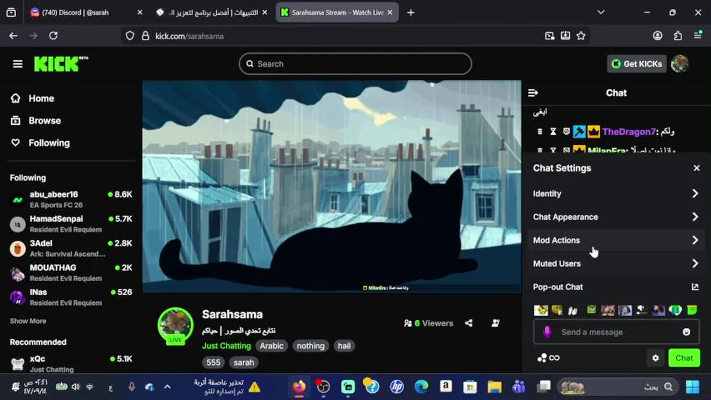The width and height of the screenshot is (711, 400).
Task: Open the volume control in system tray
Action: [75, 387]
